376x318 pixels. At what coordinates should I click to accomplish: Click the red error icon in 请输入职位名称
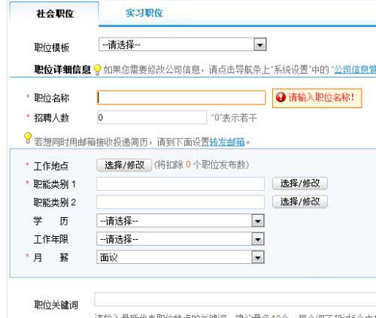[280, 97]
